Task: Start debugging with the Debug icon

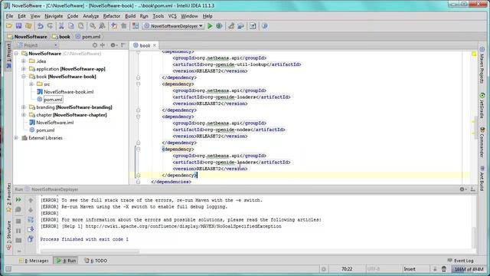Action: [219, 26]
